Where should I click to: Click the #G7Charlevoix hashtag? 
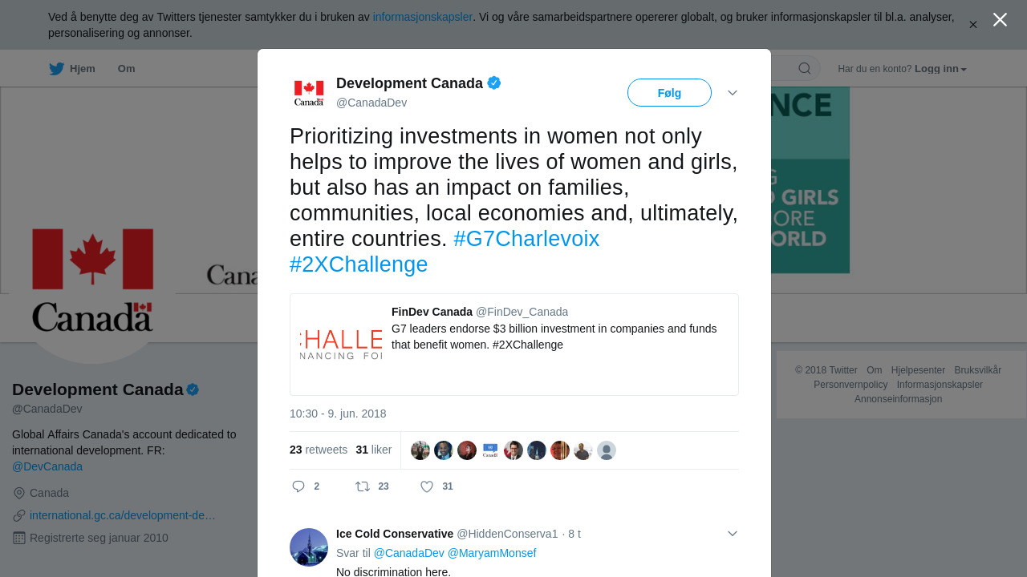(526, 239)
